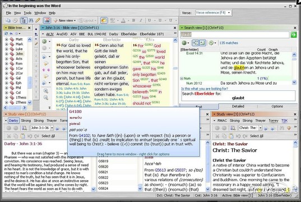Click the Bible tree refresh icon
The image size is (301, 202).
(6, 34)
